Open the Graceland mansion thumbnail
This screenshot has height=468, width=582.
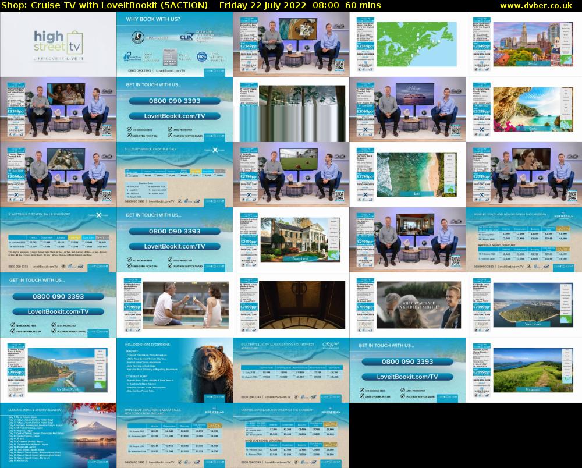click(x=291, y=240)
